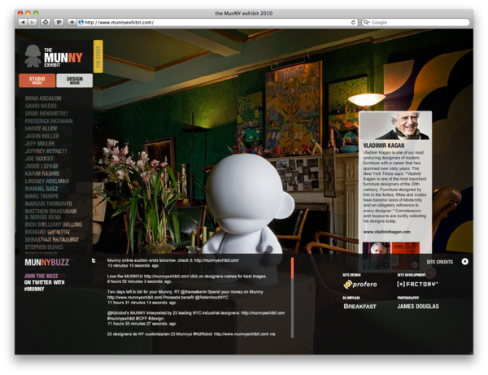488x375 pixels.
Task: Select designer Dror Benshetrit
Action: click(46, 114)
